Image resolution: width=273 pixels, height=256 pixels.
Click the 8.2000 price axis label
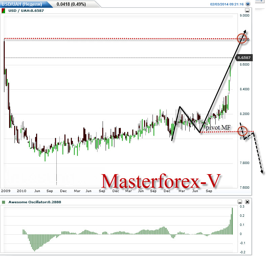[x=244, y=114]
